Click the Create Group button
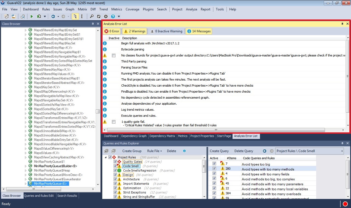Viewport: 351px width, 208px height. pos(132,151)
